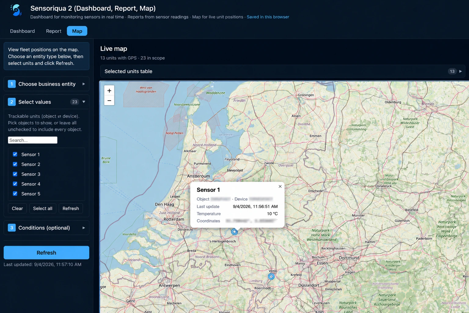This screenshot has width=469, height=313.
Task: Click the Sensor 3 label
Action: click(31, 174)
